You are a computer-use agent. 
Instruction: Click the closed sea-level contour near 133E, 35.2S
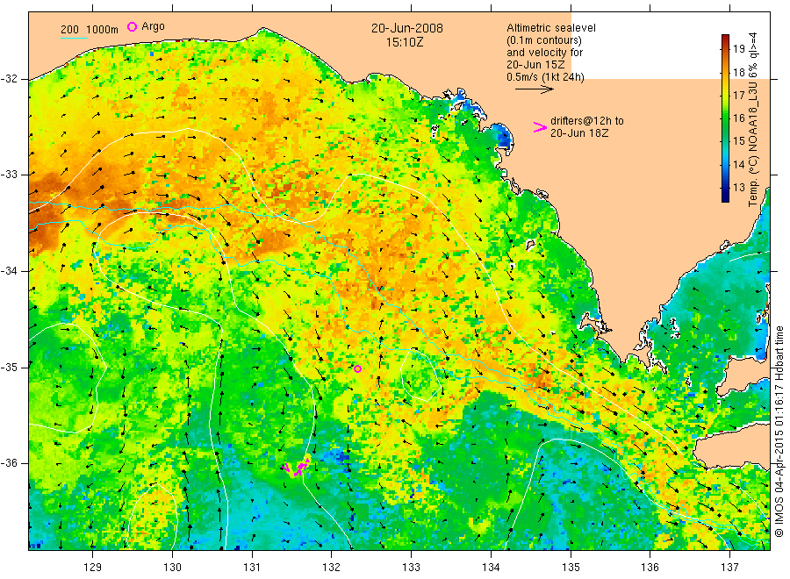(x=420, y=376)
